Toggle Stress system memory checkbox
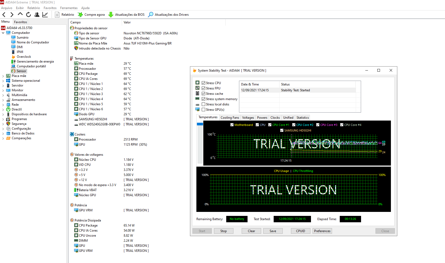 tap(204, 99)
